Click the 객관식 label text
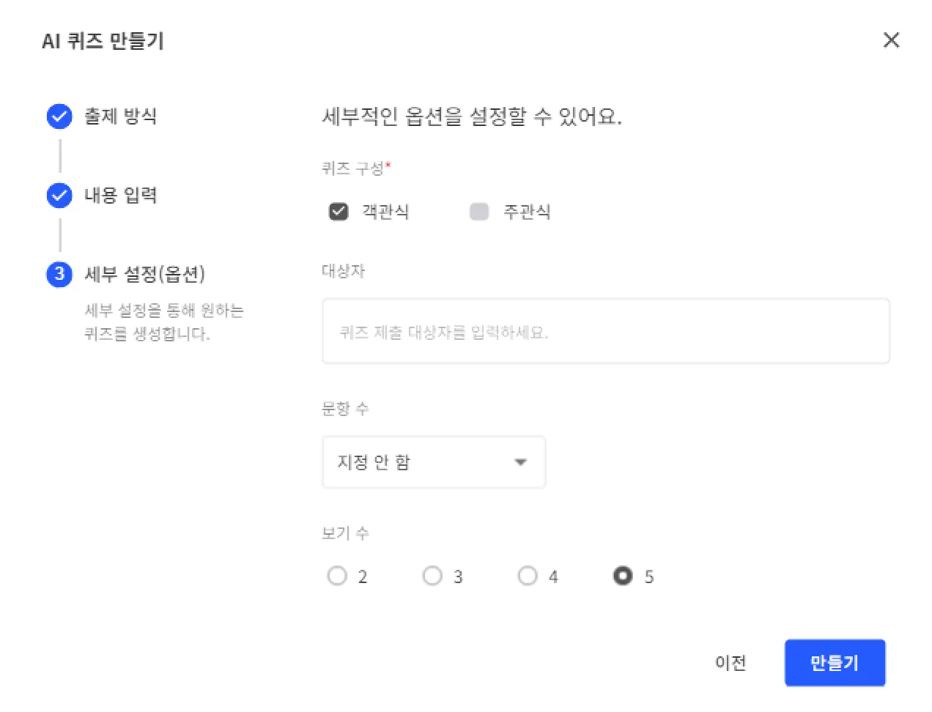 tap(385, 212)
